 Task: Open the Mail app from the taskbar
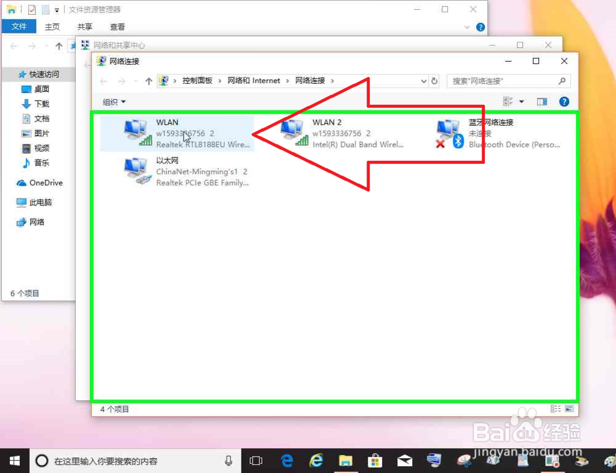[x=405, y=460]
